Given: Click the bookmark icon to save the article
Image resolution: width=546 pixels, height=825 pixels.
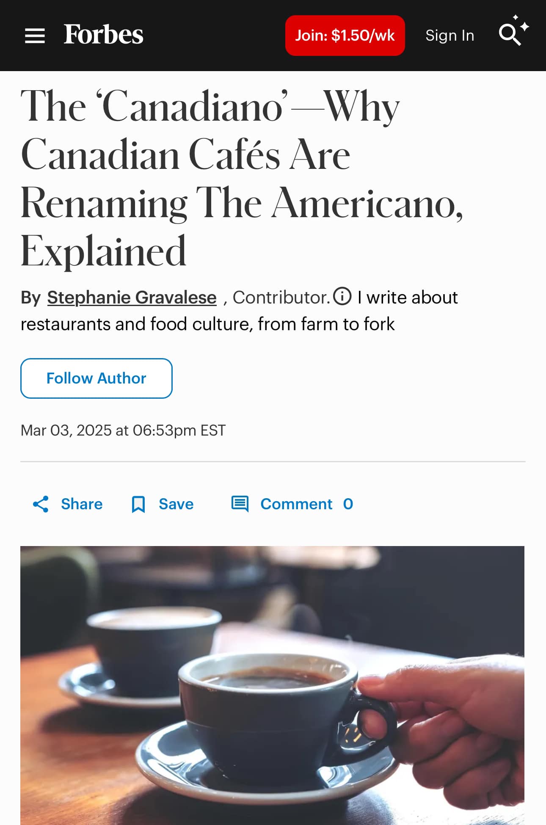Looking at the screenshot, I should pos(138,504).
